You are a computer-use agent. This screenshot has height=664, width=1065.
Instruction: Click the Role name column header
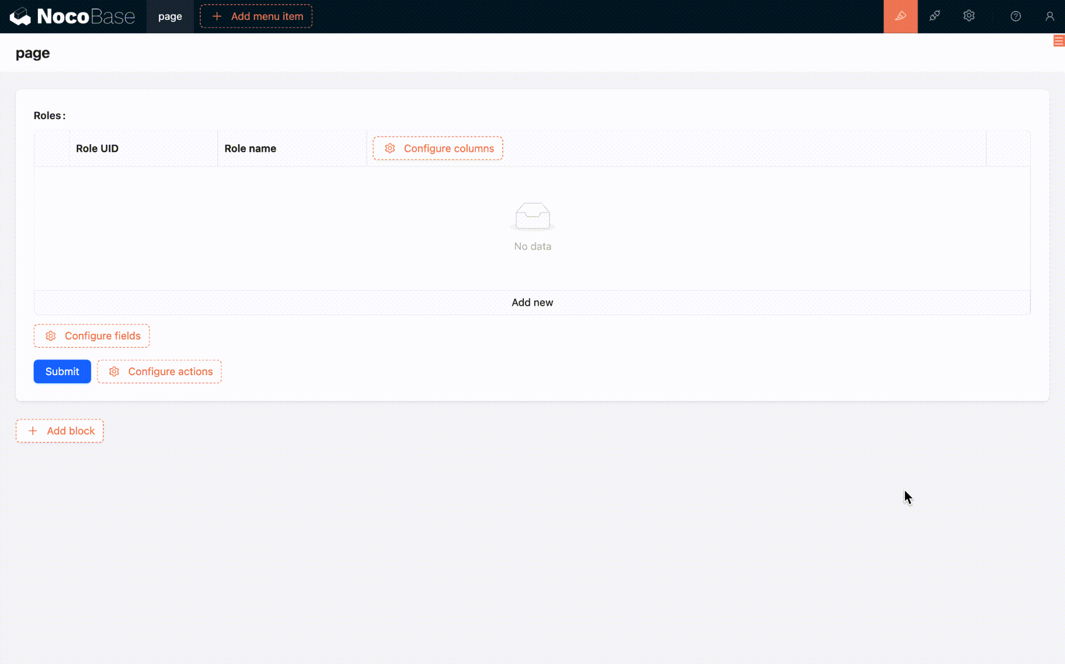coord(250,148)
